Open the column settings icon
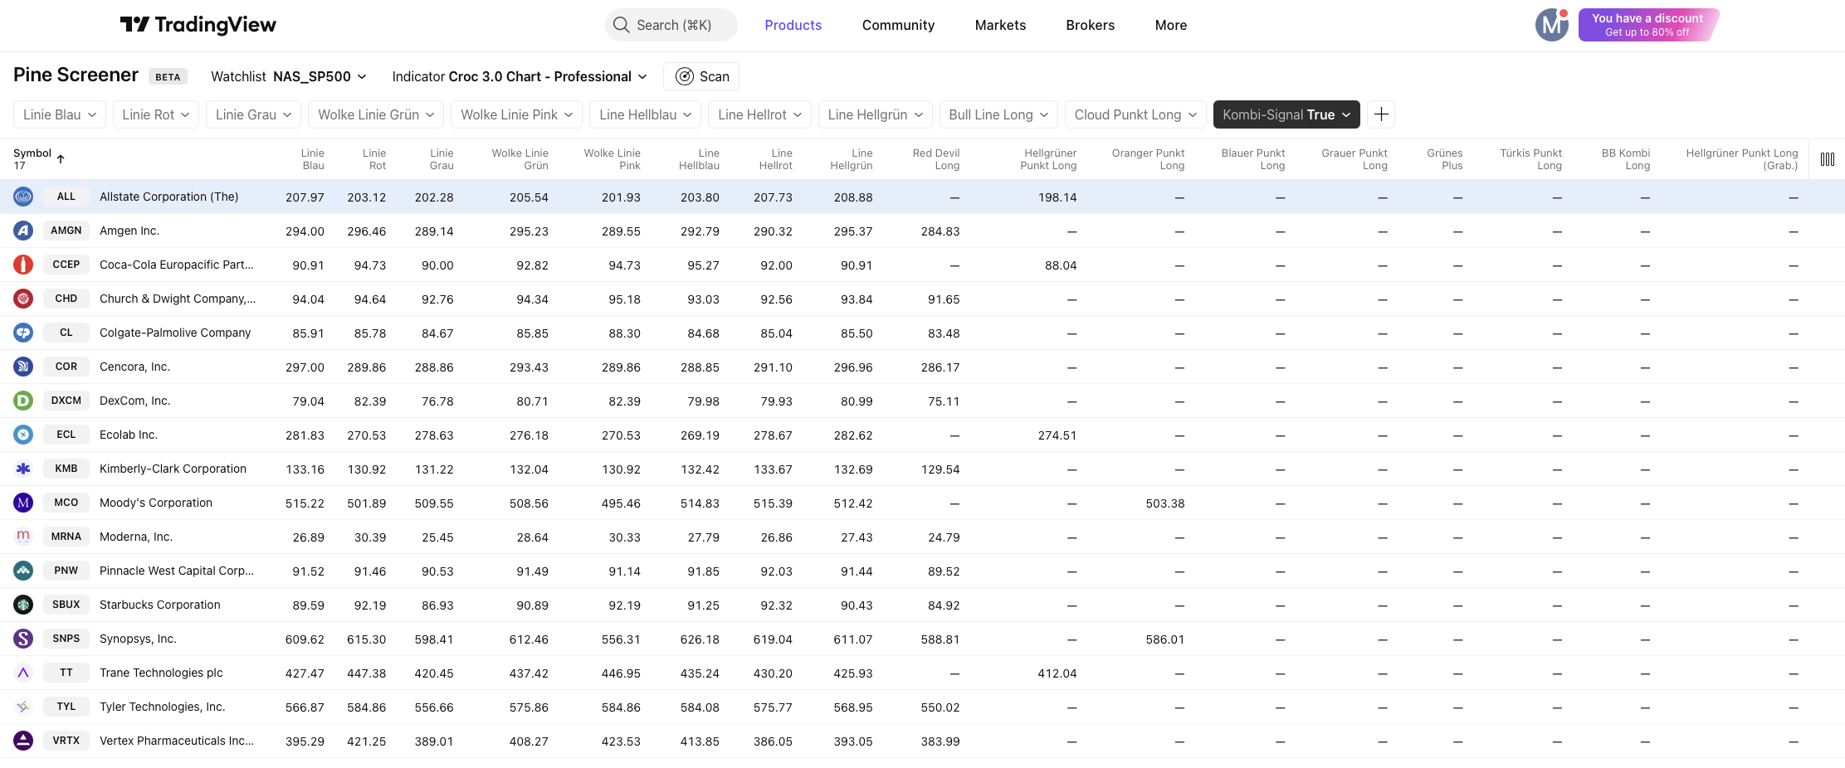The height and width of the screenshot is (768, 1845). (1827, 159)
